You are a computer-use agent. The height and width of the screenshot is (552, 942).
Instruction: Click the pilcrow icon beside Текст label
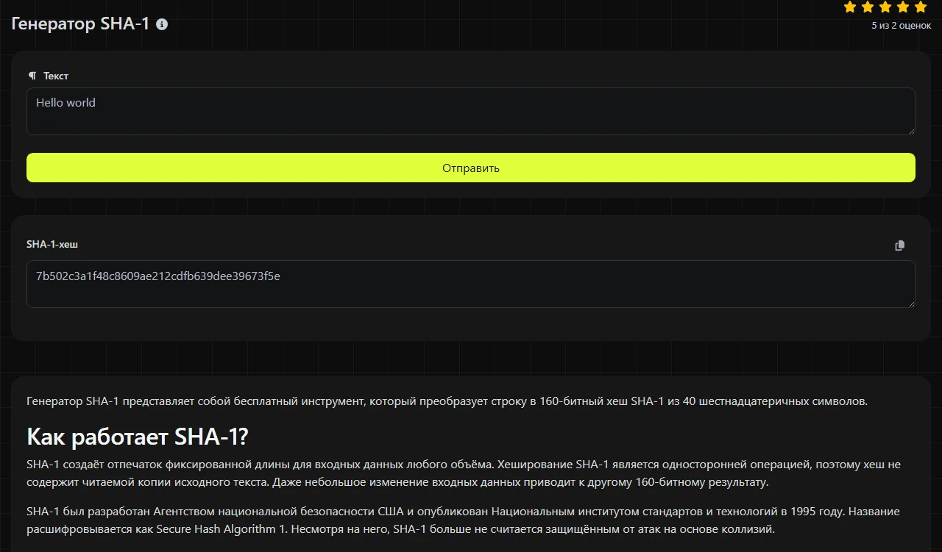tap(32, 76)
